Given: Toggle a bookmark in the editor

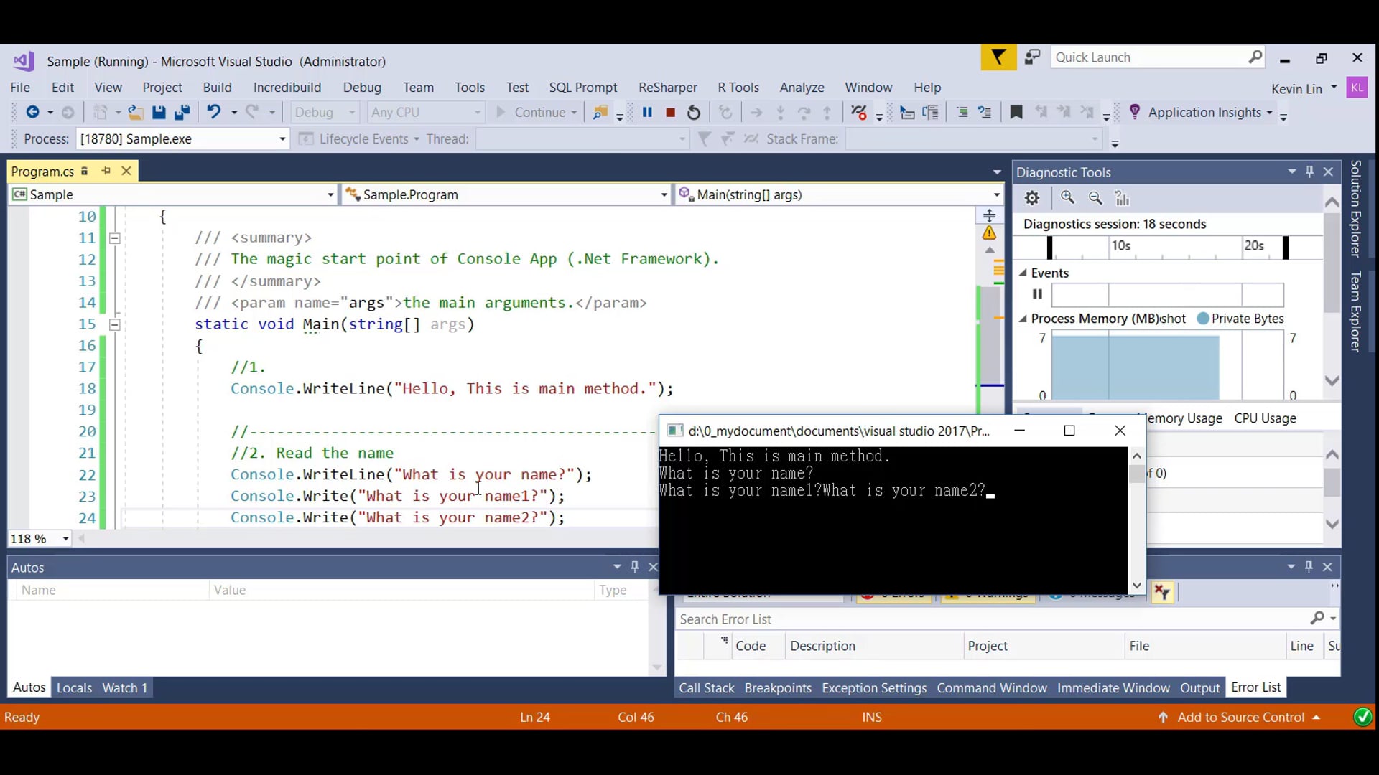Looking at the screenshot, I should pyautogui.click(x=1016, y=113).
